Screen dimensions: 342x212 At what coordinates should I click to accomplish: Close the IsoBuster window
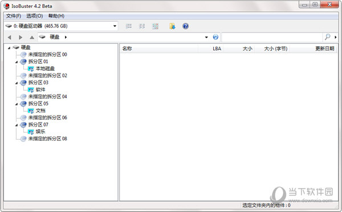tap(329, 5)
